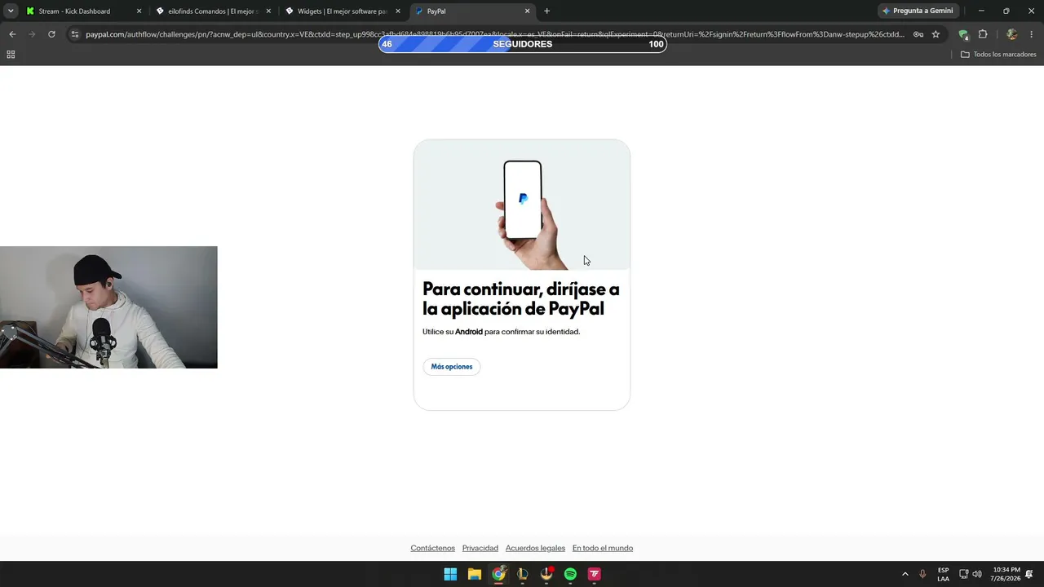The width and height of the screenshot is (1044, 587).
Task: Click the microphone tray icon
Action: click(923, 574)
